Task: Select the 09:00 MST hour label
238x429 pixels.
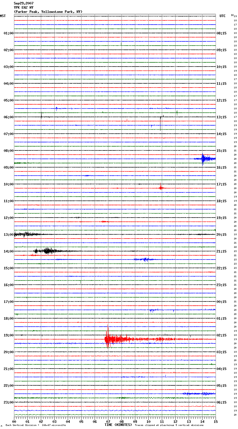Action: coord(9,168)
